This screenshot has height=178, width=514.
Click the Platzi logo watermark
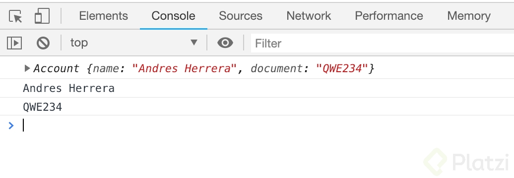click(x=468, y=162)
